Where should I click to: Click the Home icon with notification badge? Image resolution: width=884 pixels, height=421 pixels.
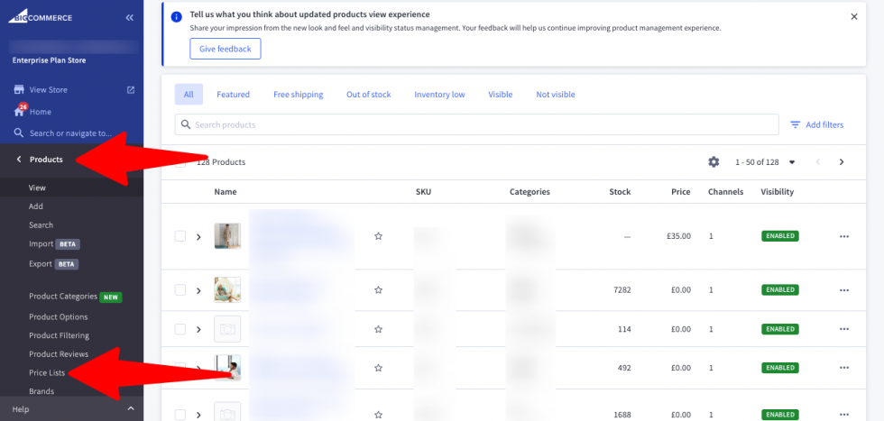(19, 111)
